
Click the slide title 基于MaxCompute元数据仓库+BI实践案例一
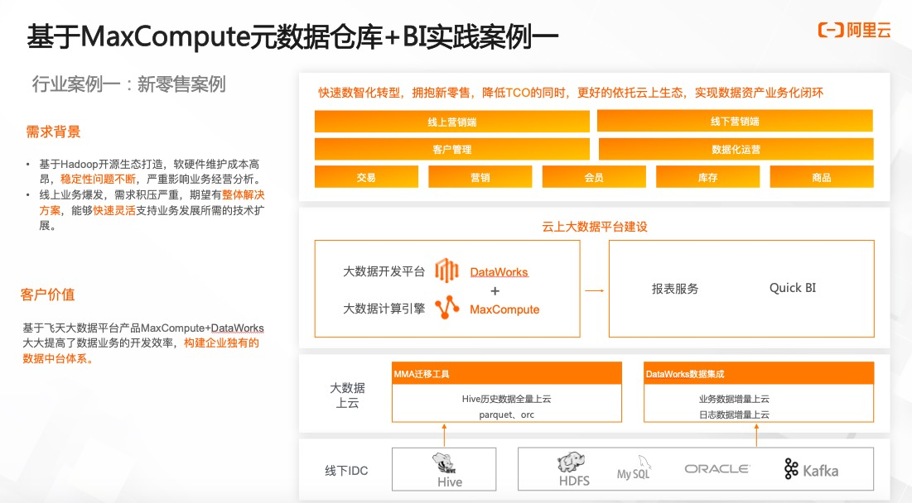click(x=292, y=37)
